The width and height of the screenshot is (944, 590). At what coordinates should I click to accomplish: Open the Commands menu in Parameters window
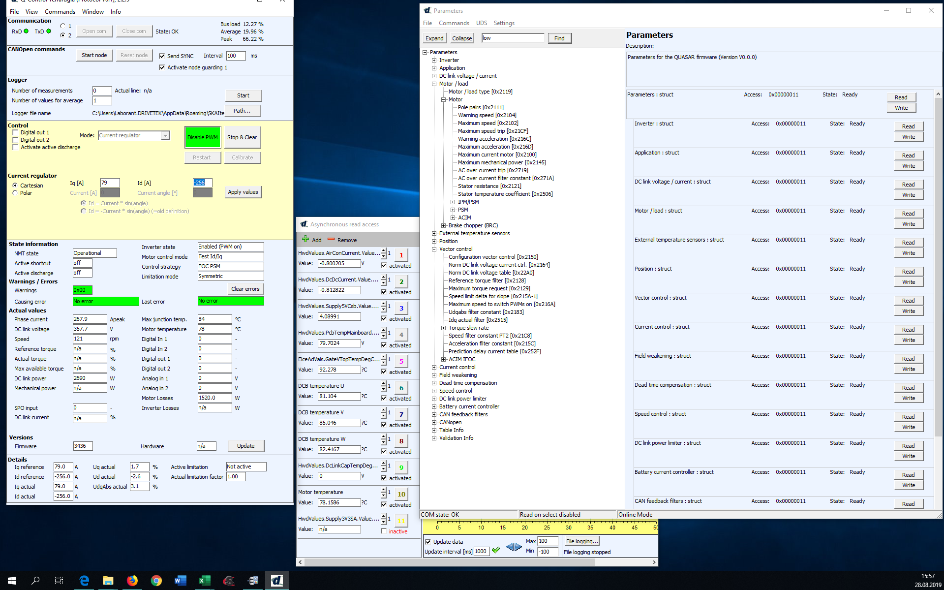(454, 23)
